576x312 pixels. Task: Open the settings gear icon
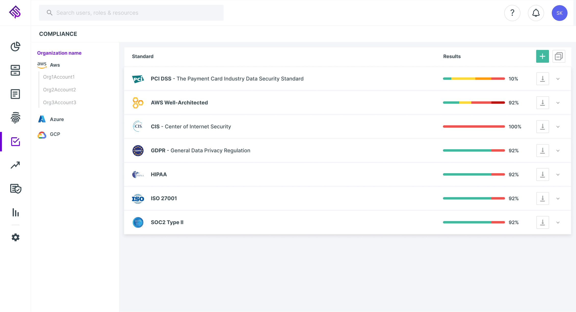point(16,237)
